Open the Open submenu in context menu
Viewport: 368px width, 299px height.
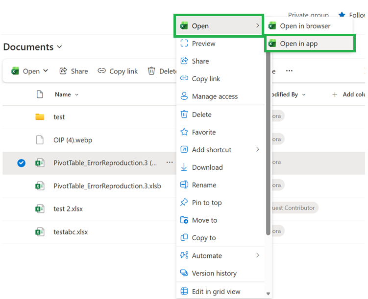click(x=219, y=26)
